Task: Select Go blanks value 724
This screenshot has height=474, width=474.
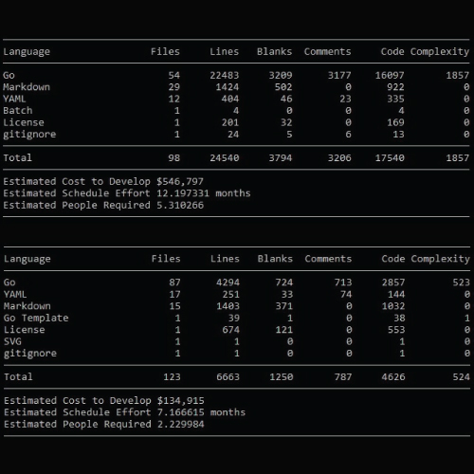Action: [284, 283]
